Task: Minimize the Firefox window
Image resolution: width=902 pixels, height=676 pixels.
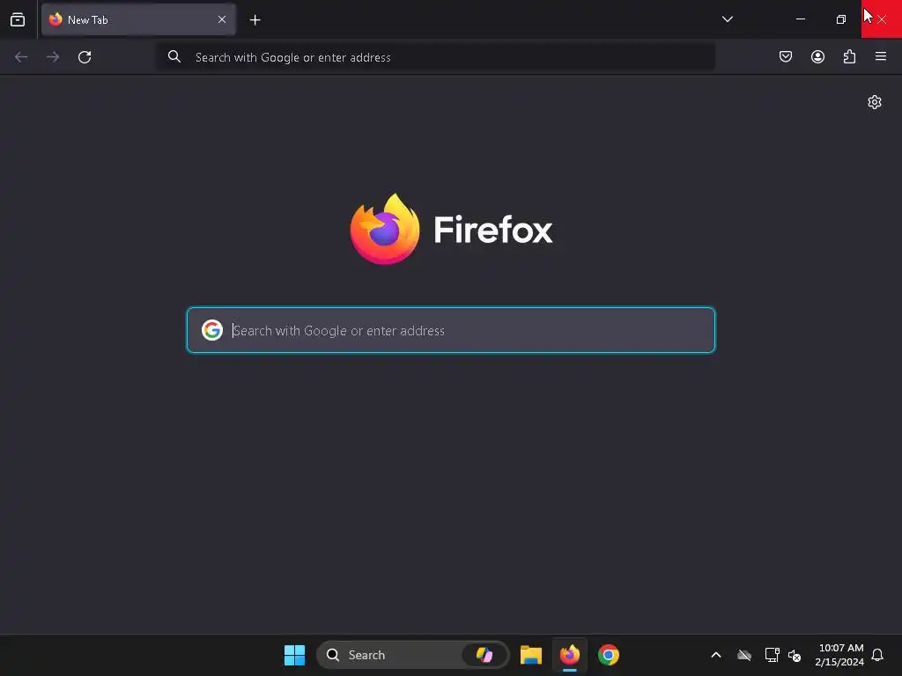Action: [800, 19]
